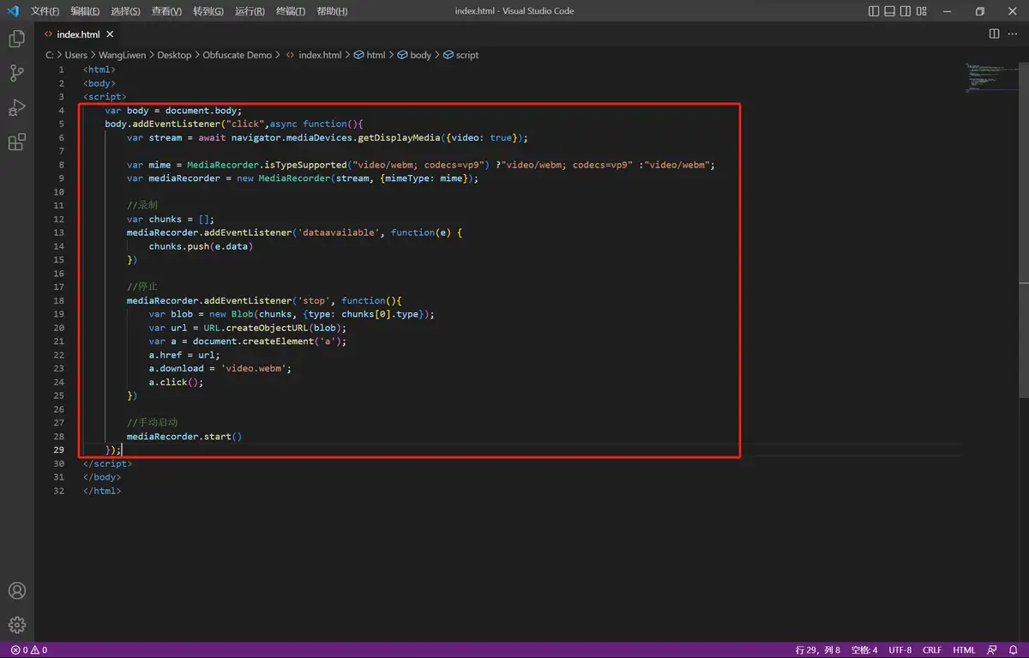Open the Source Control view
The height and width of the screenshot is (658, 1029).
pos(16,74)
